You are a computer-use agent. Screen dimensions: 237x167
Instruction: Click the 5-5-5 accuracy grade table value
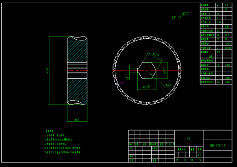(228, 43)
